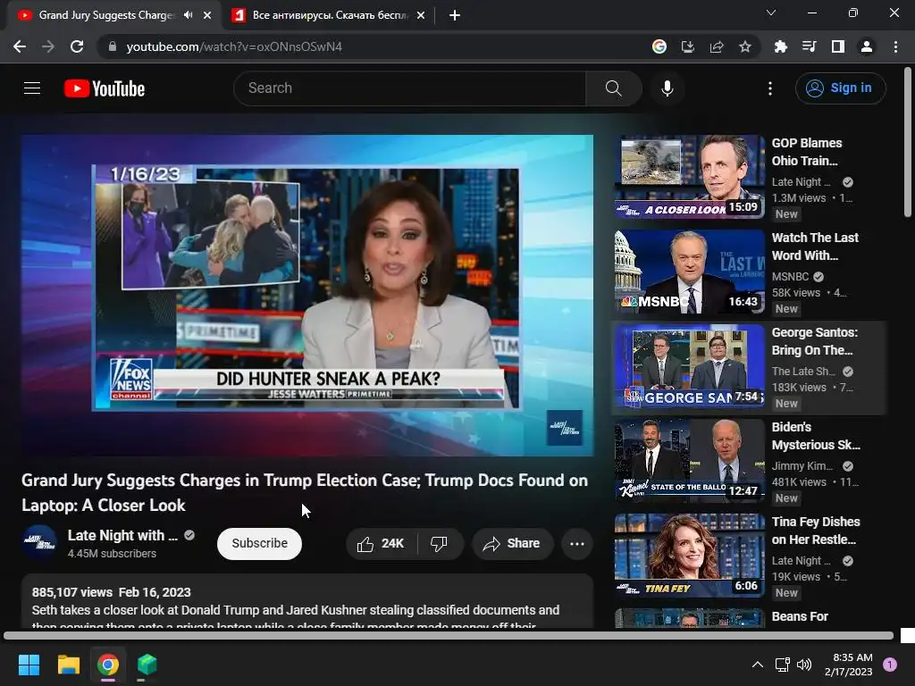915x686 pixels.
Task: Show hidden system tray icons
Action: pyautogui.click(x=758, y=665)
